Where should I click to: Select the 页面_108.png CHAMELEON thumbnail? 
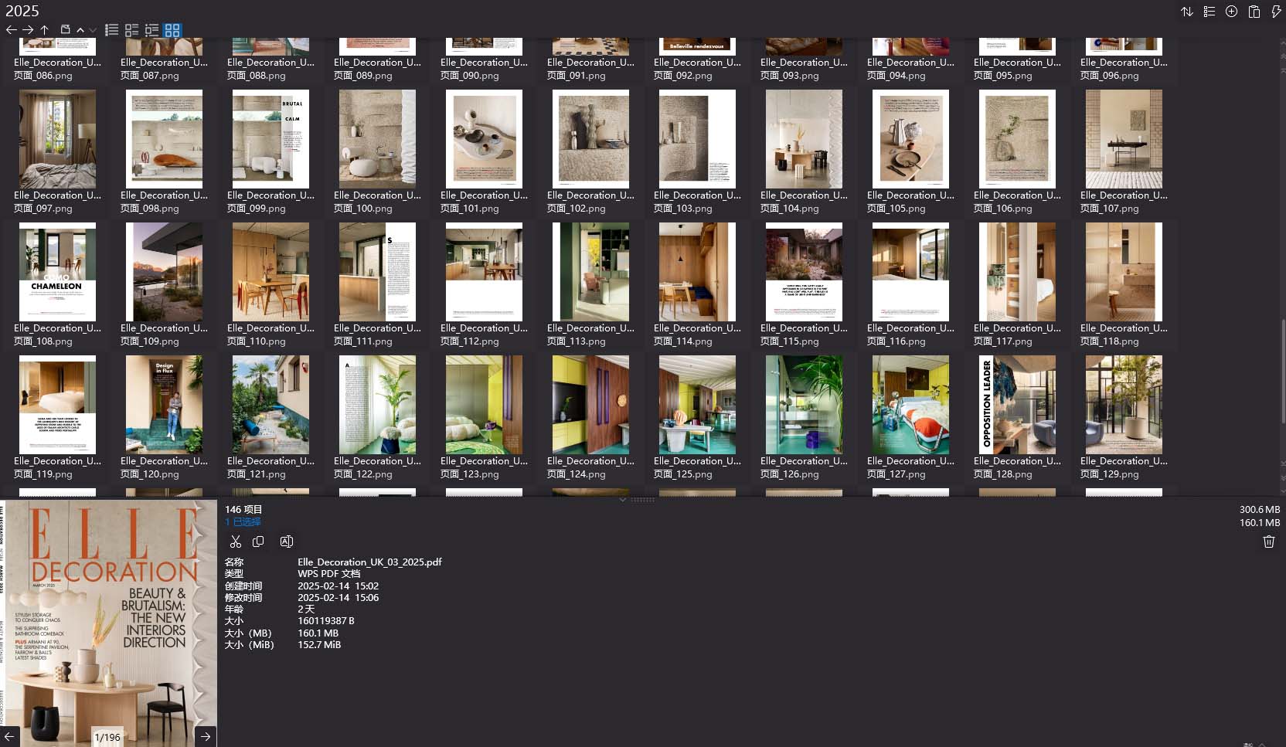58,272
